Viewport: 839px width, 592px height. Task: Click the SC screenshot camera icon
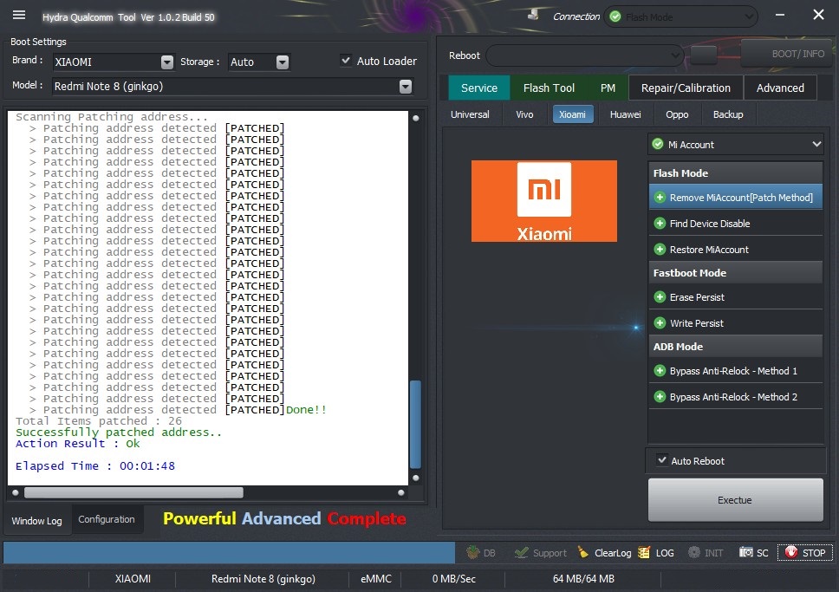[x=746, y=552]
